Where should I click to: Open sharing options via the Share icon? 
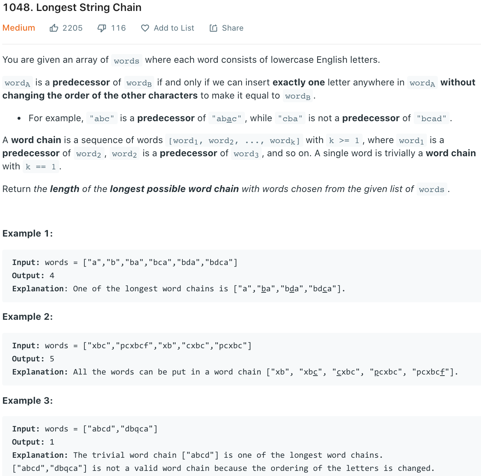coord(213,28)
